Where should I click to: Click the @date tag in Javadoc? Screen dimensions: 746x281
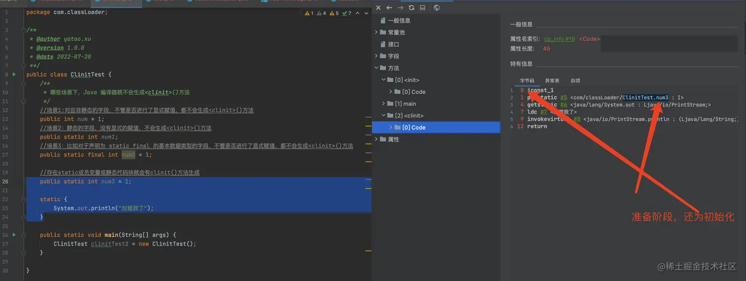click(45, 57)
